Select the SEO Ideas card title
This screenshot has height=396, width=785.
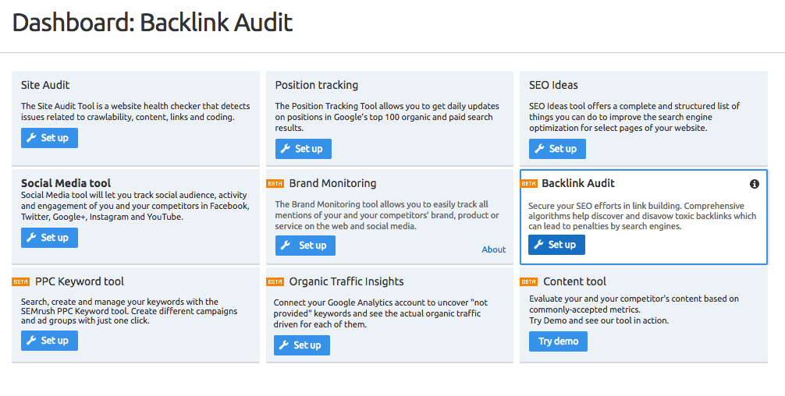click(553, 85)
